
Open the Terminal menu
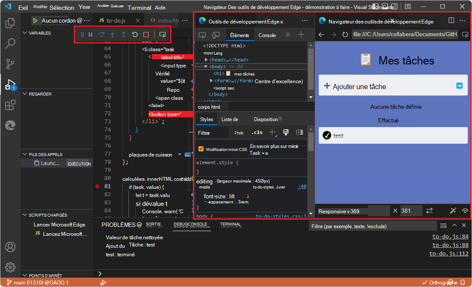tap(140, 7)
